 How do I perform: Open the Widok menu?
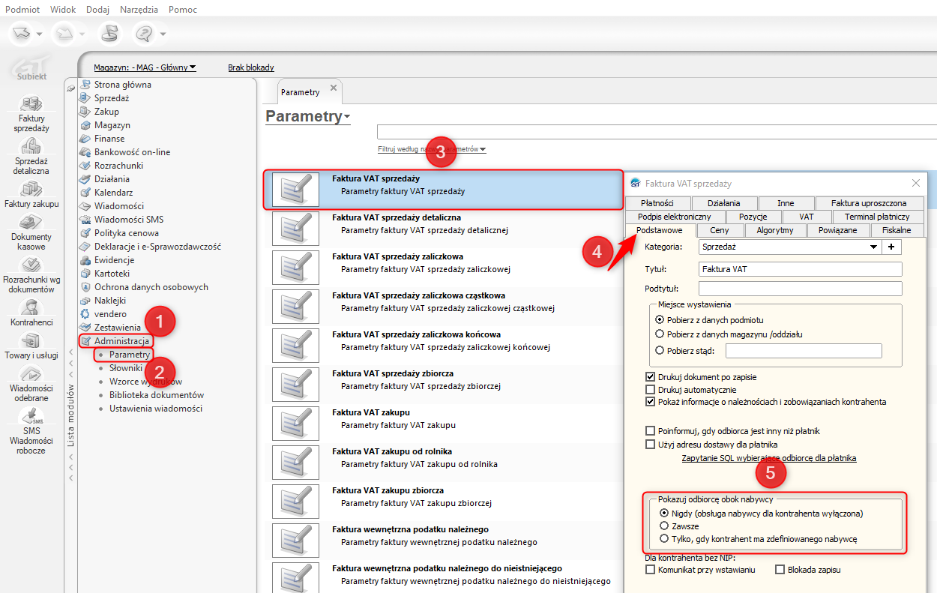pos(63,9)
